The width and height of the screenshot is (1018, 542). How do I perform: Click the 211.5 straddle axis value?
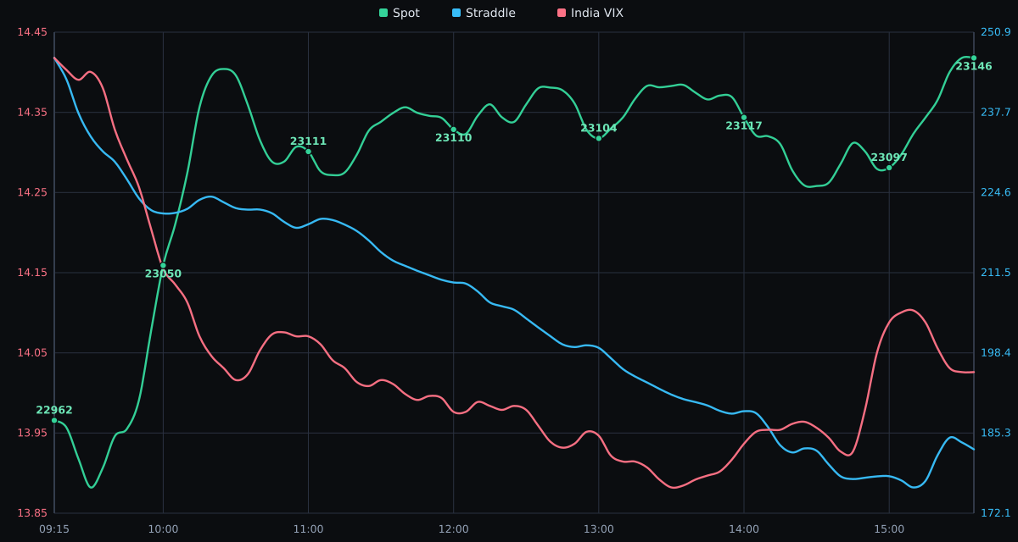point(996,273)
